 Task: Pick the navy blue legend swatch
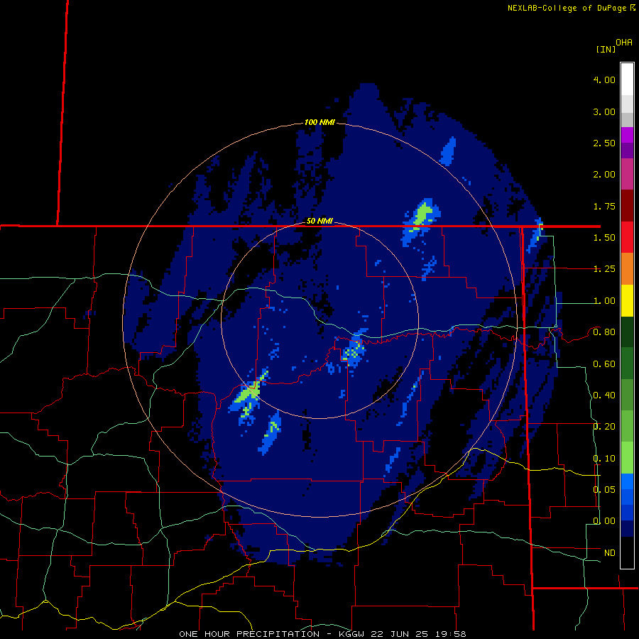pos(627,528)
